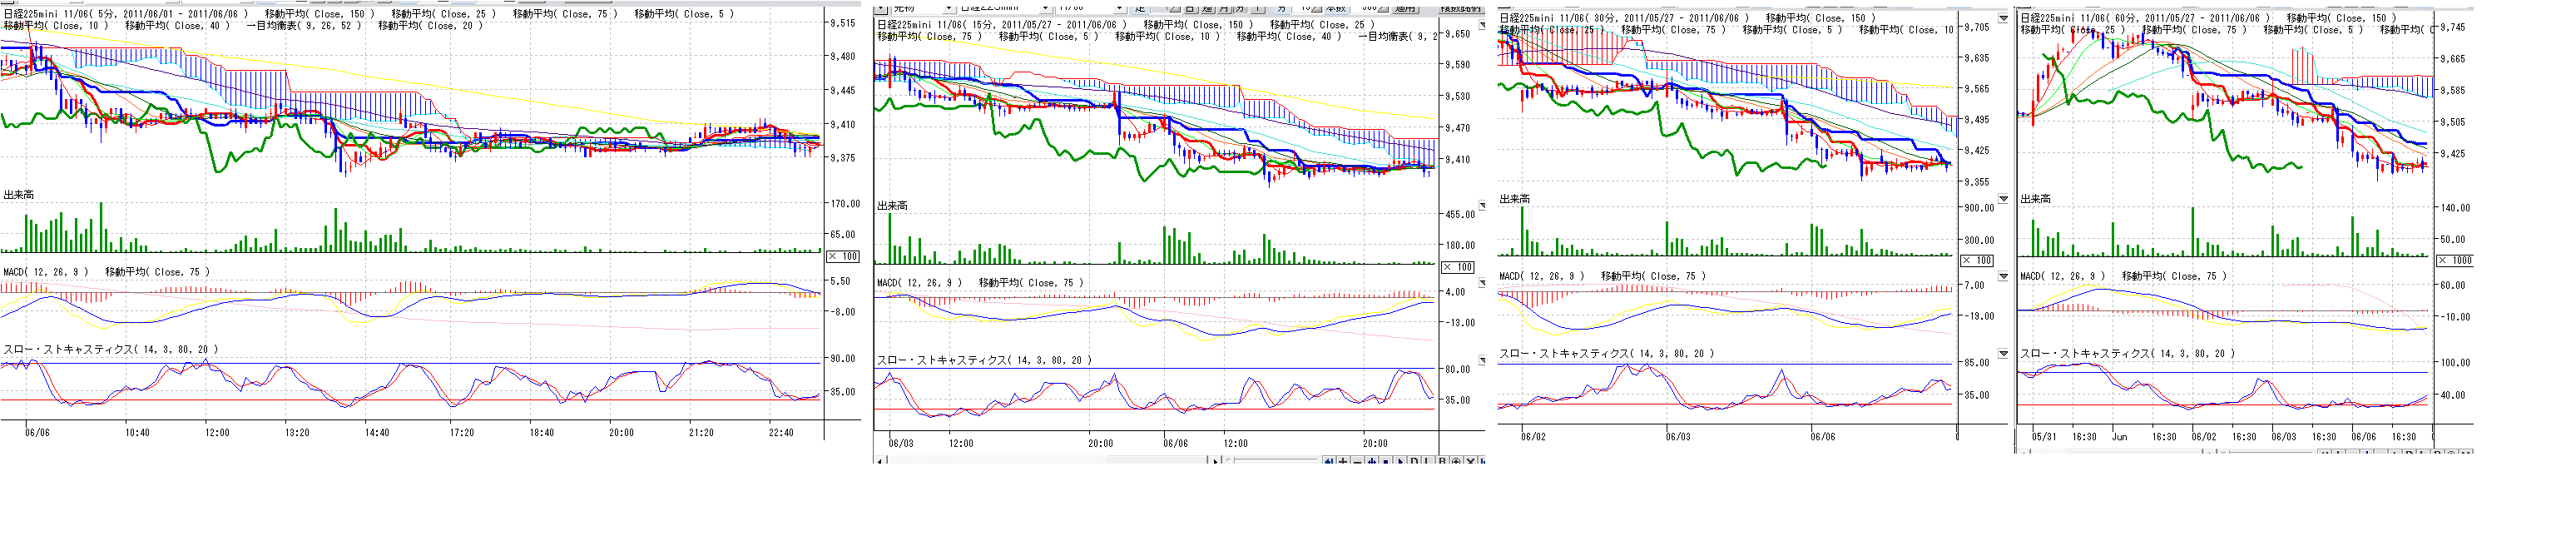
Task: Click the X icon in bottom chart toolbar
Action: point(1470,461)
